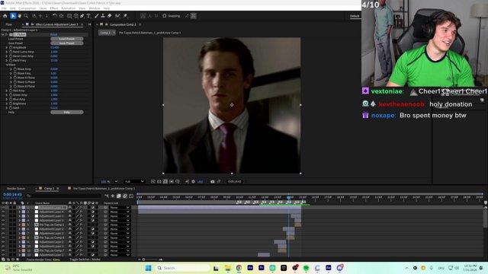This screenshot has height=274, width=488.
Task: Expand layer 2 Adjustment Layer 4 in timeline
Action: [19, 212]
